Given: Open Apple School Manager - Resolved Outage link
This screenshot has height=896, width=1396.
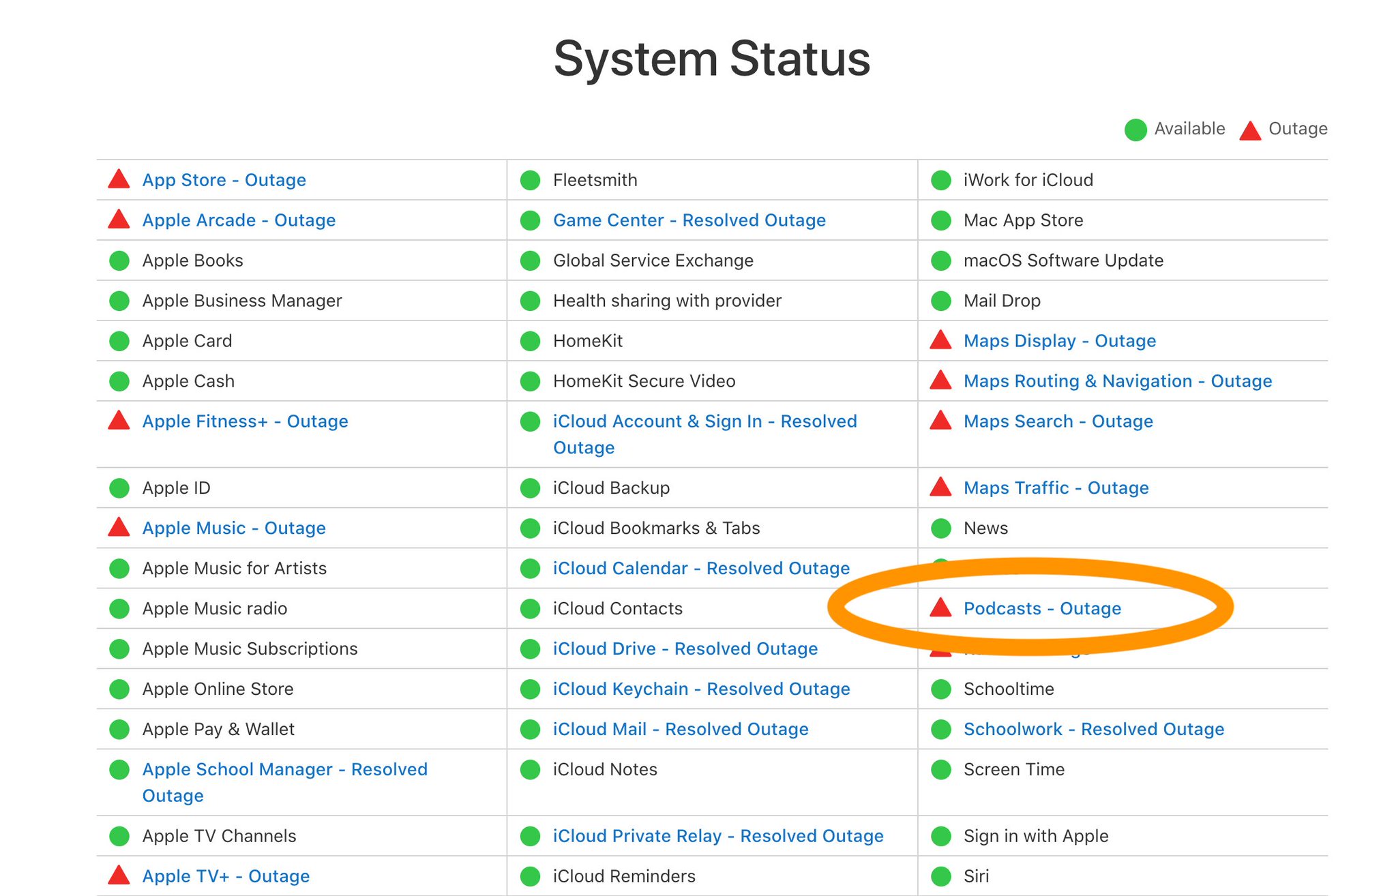Looking at the screenshot, I should (x=284, y=782).
